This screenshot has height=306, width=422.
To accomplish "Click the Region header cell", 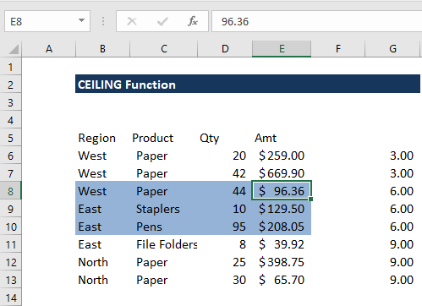I will click(x=102, y=138).
